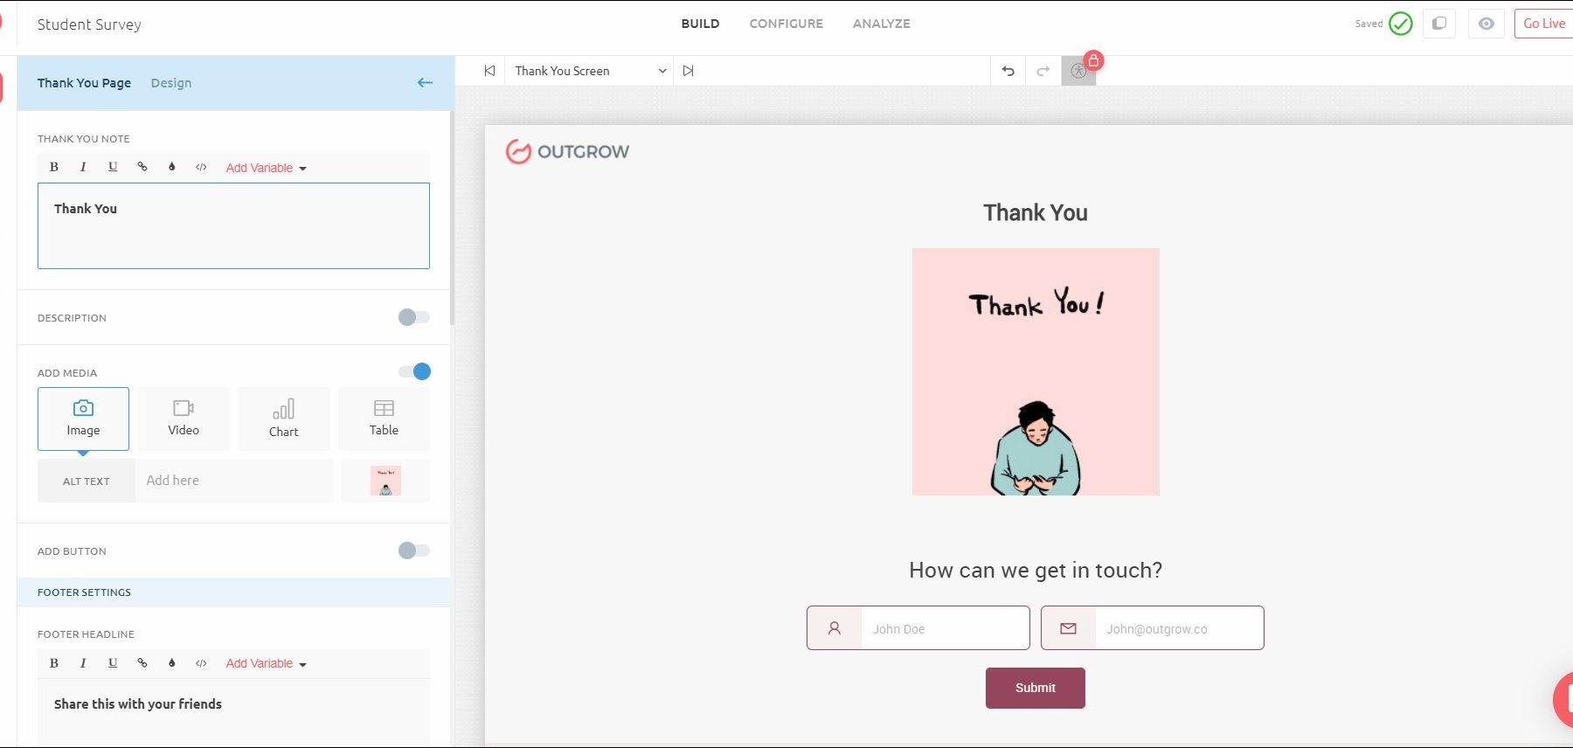Enable the Add Button toggle
The image size is (1573, 748).
click(x=413, y=551)
